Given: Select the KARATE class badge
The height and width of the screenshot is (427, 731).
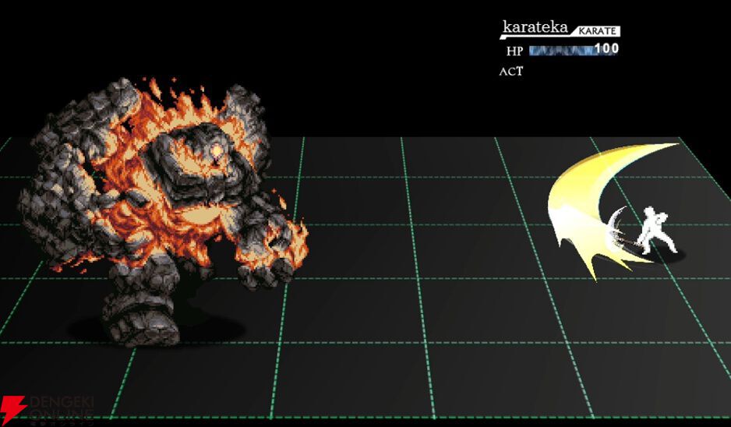Looking at the screenshot, I should pos(596,31).
